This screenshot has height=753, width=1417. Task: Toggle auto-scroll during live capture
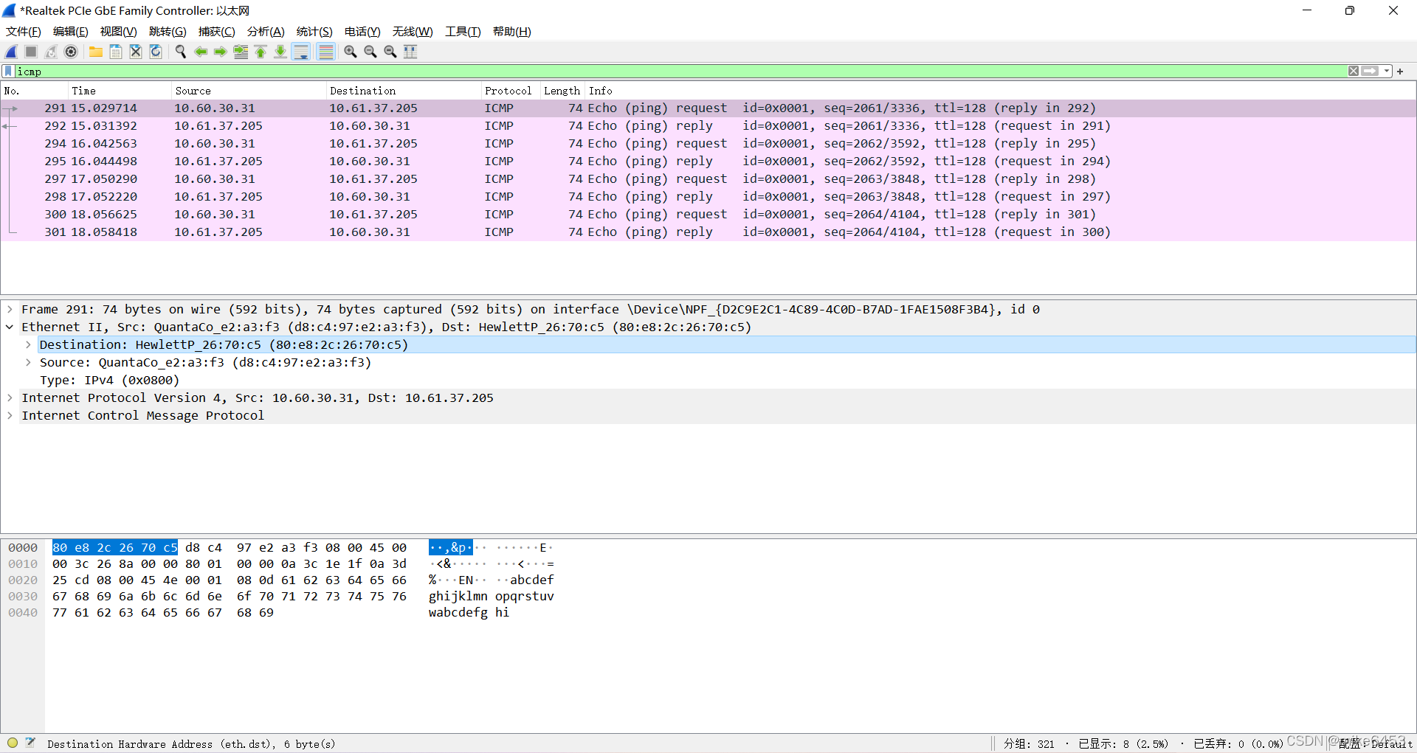click(301, 52)
